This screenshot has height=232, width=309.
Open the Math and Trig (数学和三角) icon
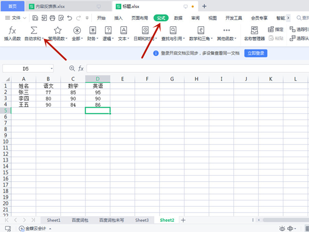coord(201,30)
